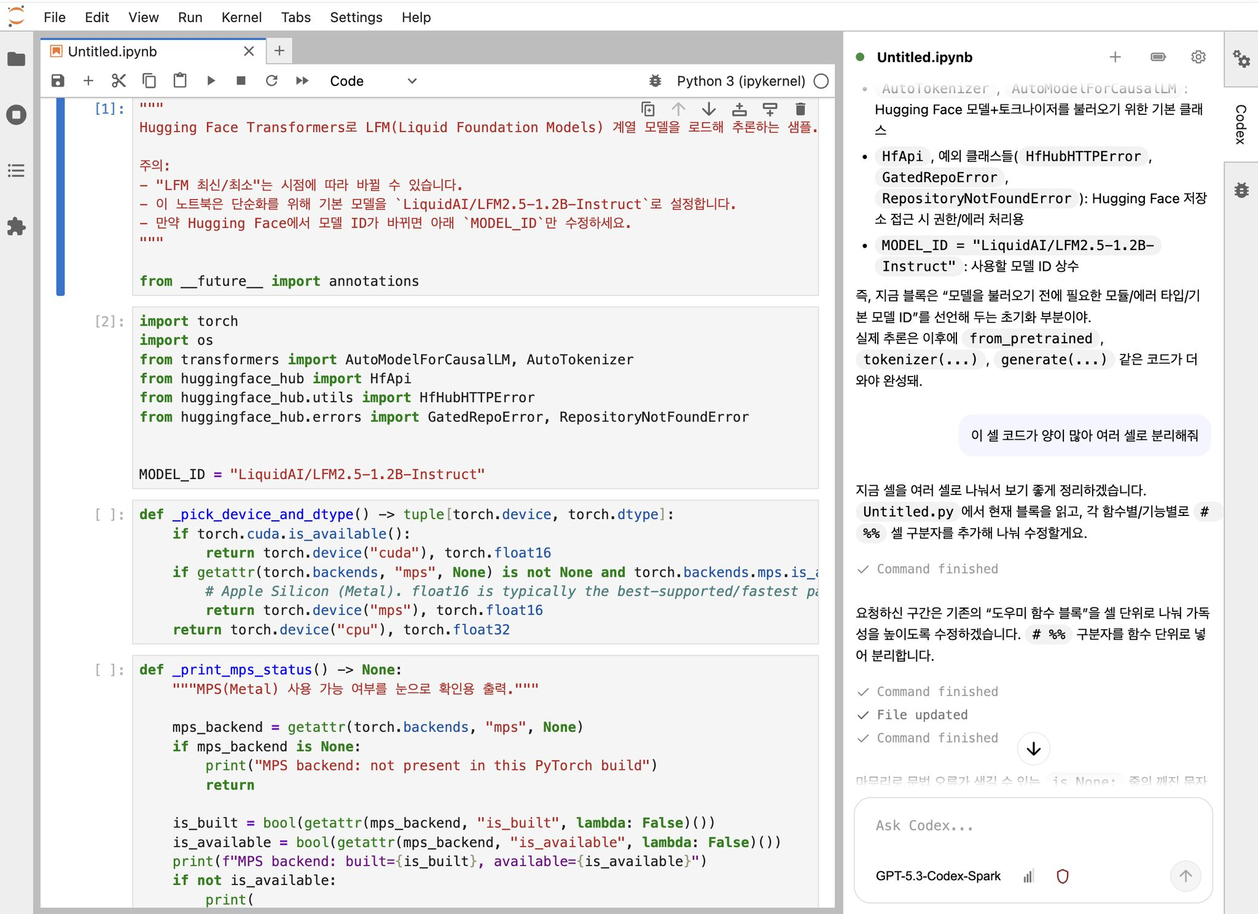The width and height of the screenshot is (1258, 914).
Task: Open the Run menu
Action: [x=190, y=17]
